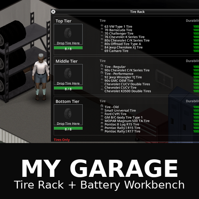Click the '70 Challenger Tire' row text
The width and height of the screenshot is (199, 199).
point(119,33)
